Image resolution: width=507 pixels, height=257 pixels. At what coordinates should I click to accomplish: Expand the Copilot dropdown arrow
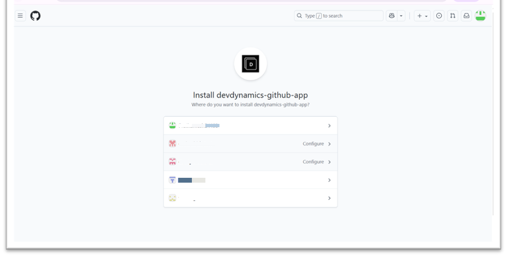pos(401,16)
